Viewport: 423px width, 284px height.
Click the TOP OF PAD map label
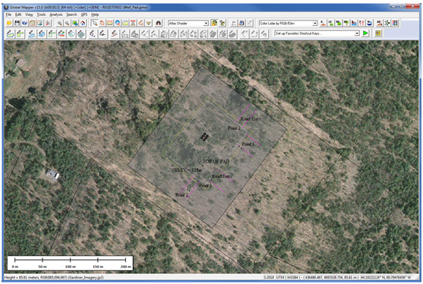coord(216,162)
